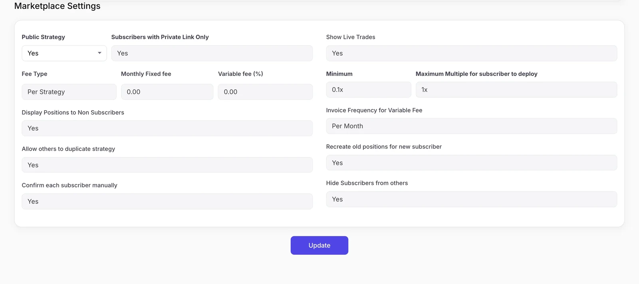This screenshot has width=639, height=284.
Task: Click the Show Live Trades field
Action: pyautogui.click(x=472, y=53)
